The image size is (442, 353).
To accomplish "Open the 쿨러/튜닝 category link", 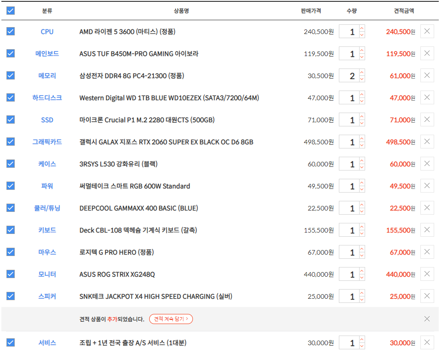I will coord(47,208).
